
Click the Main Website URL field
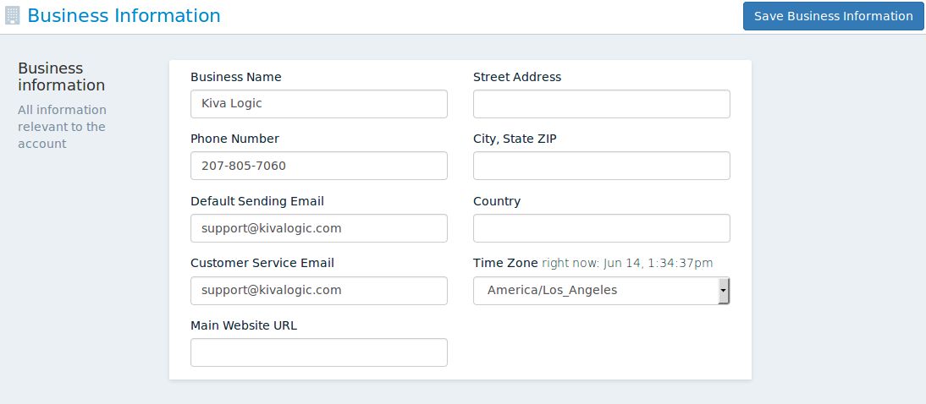tap(319, 352)
